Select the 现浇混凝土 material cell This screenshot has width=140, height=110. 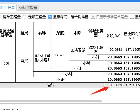tap(78, 53)
